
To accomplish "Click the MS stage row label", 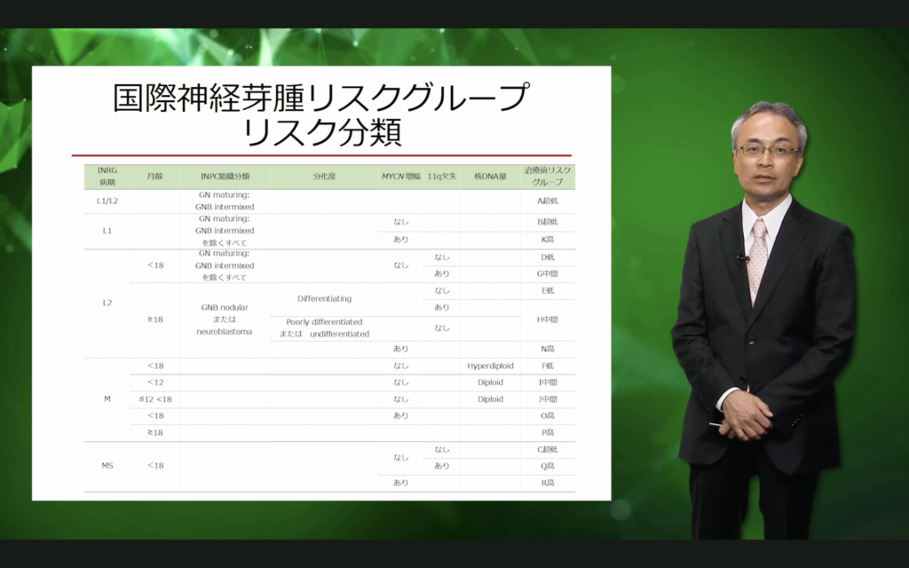I will point(107,466).
